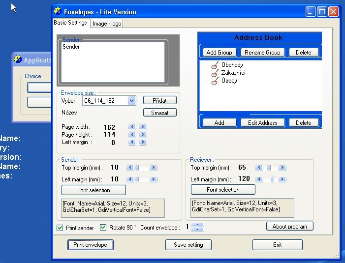This screenshot has height=263, width=345.
Task: Increase page width with right arrow
Action: click(x=143, y=127)
